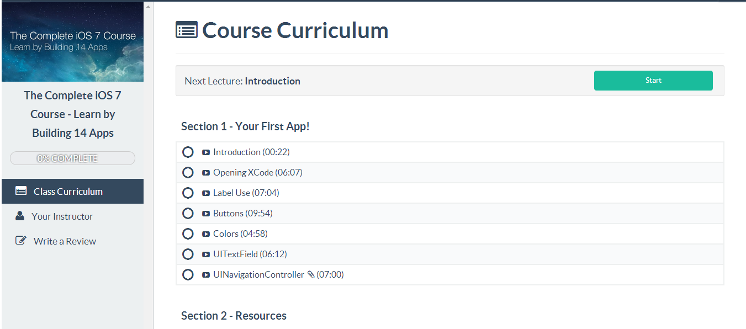Open the Introduction (00:22) lecture
The height and width of the screenshot is (329, 746).
point(251,152)
